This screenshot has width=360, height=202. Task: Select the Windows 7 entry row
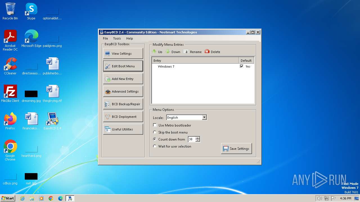click(x=203, y=66)
